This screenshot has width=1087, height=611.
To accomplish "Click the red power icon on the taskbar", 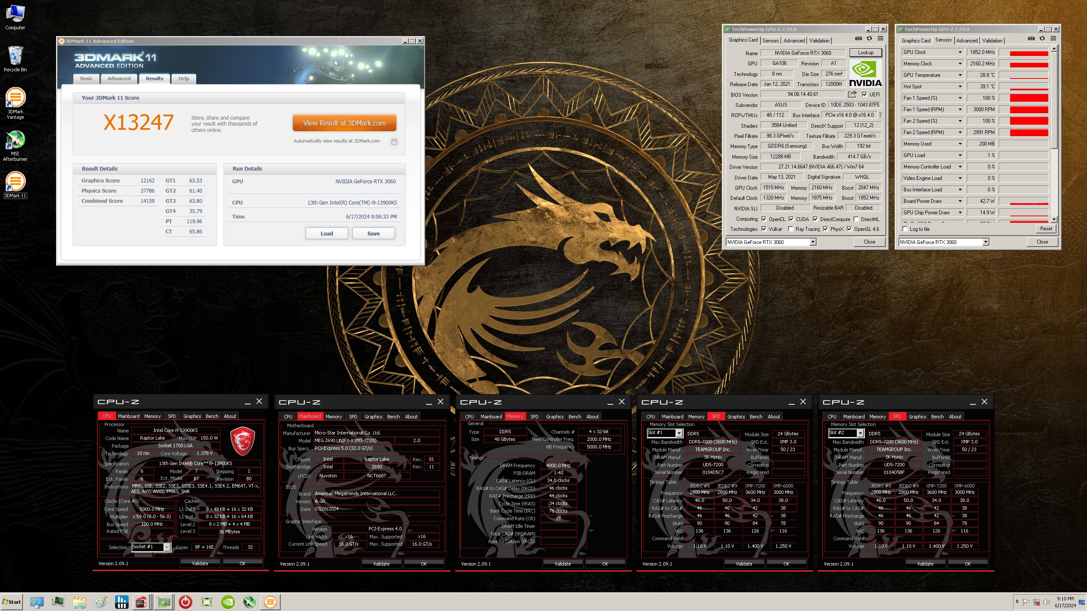I will point(186,602).
